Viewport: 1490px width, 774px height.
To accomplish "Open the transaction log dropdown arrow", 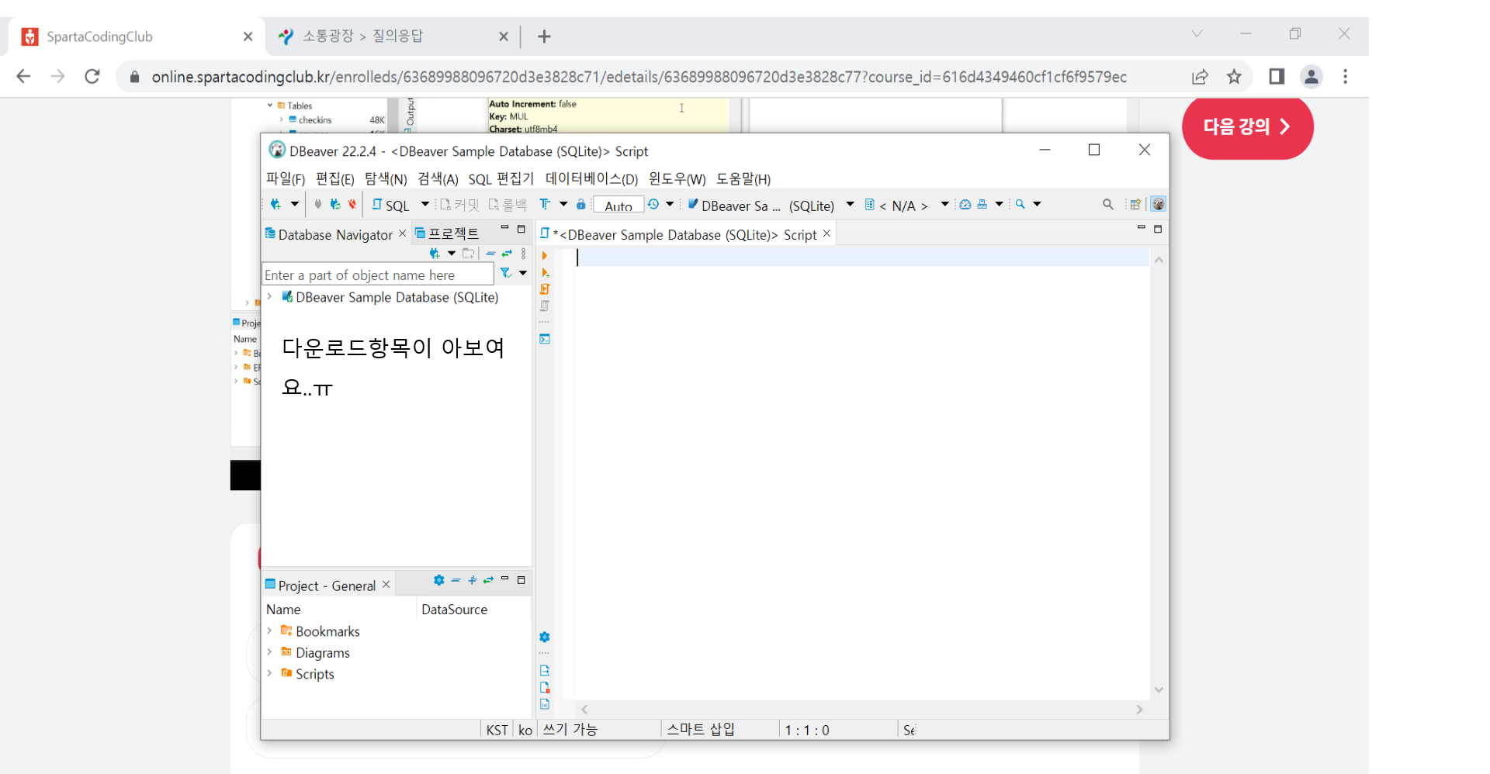I will 670,204.
